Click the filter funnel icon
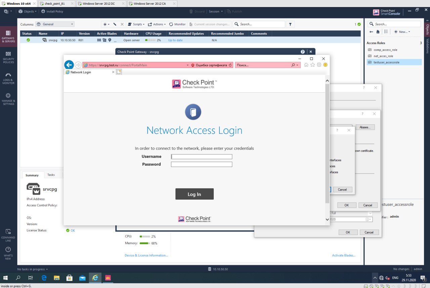This screenshot has width=430, height=288. 290,24
